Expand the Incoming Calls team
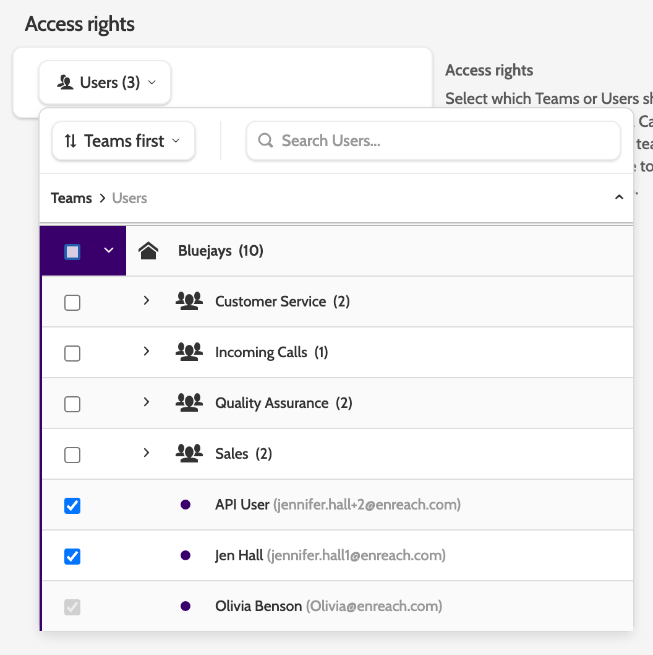The image size is (653, 655). click(147, 352)
